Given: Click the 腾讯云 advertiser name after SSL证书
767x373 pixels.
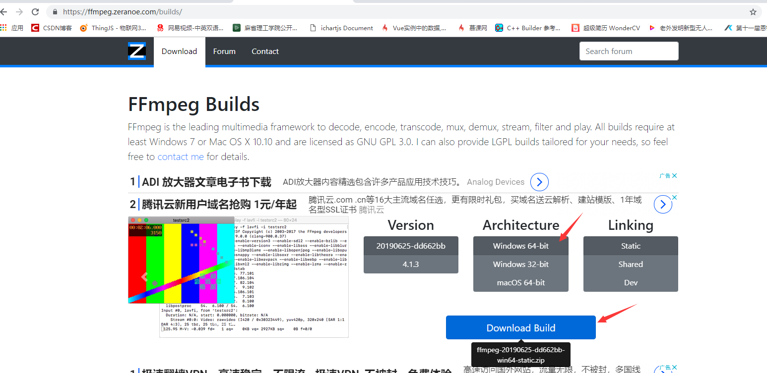Looking at the screenshot, I should (372, 210).
